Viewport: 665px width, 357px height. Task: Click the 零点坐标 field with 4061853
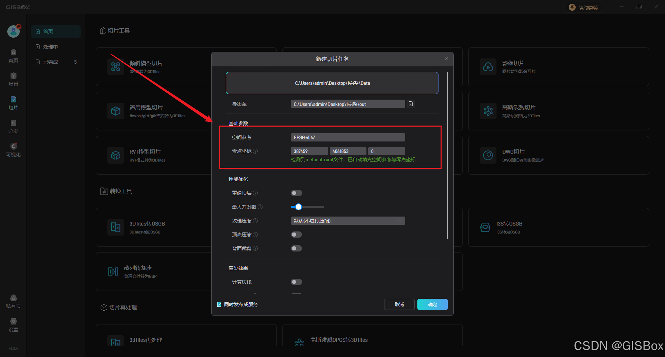pos(348,151)
